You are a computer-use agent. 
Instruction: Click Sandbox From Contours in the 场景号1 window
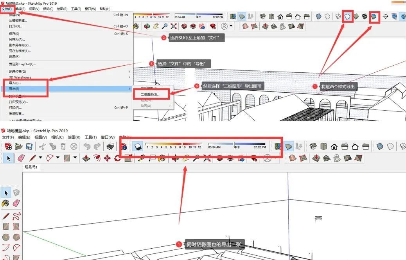(x=293, y=158)
